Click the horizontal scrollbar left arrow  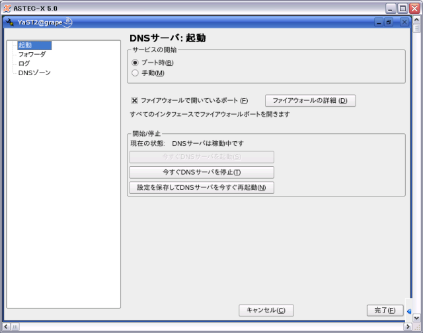(7, 326)
